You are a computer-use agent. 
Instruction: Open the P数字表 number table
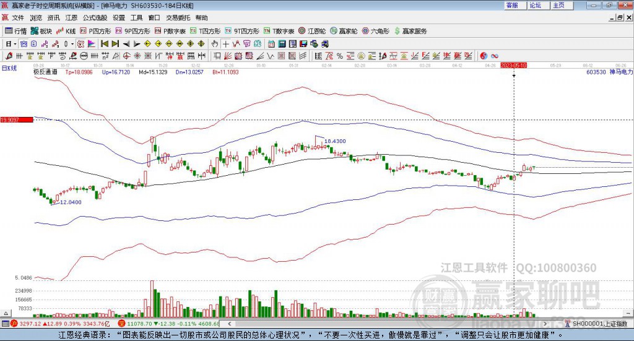tap(170, 31)
